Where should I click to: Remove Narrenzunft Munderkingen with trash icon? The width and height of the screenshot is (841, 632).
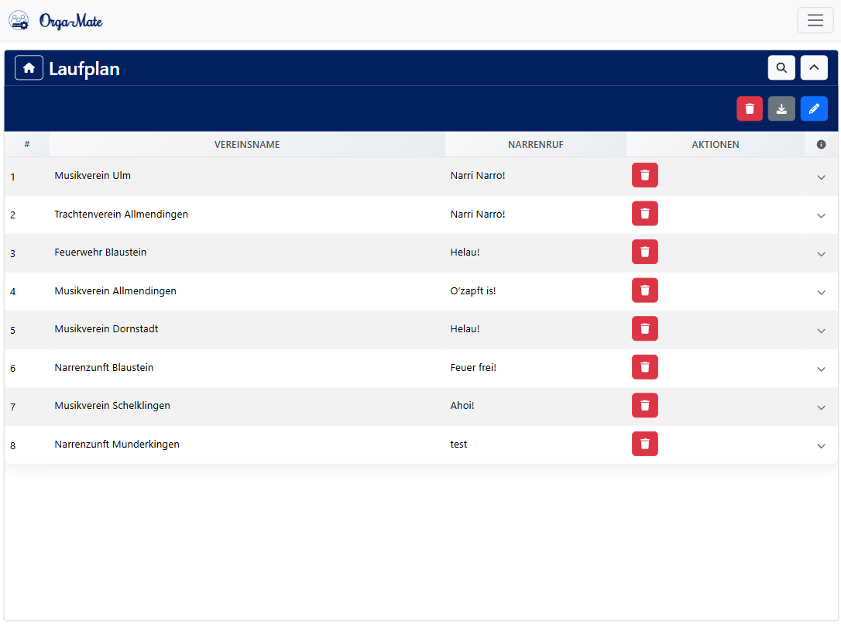644,445
